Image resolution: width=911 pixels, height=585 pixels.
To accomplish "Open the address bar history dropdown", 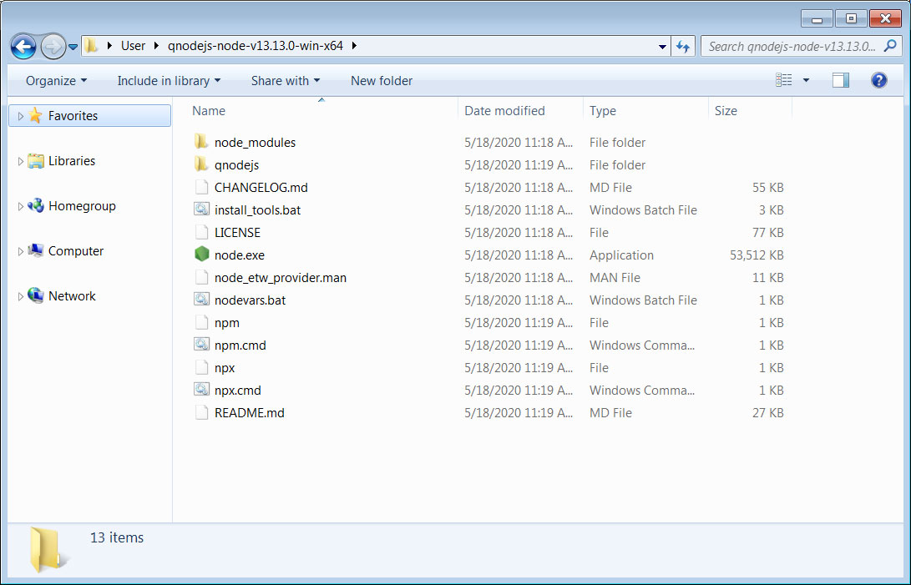I will tap(662, 47).
